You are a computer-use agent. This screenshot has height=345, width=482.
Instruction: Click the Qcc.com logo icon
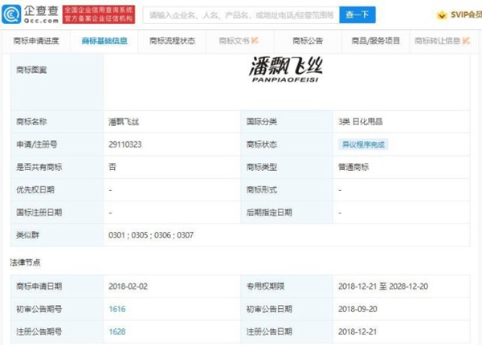(11, 14)
